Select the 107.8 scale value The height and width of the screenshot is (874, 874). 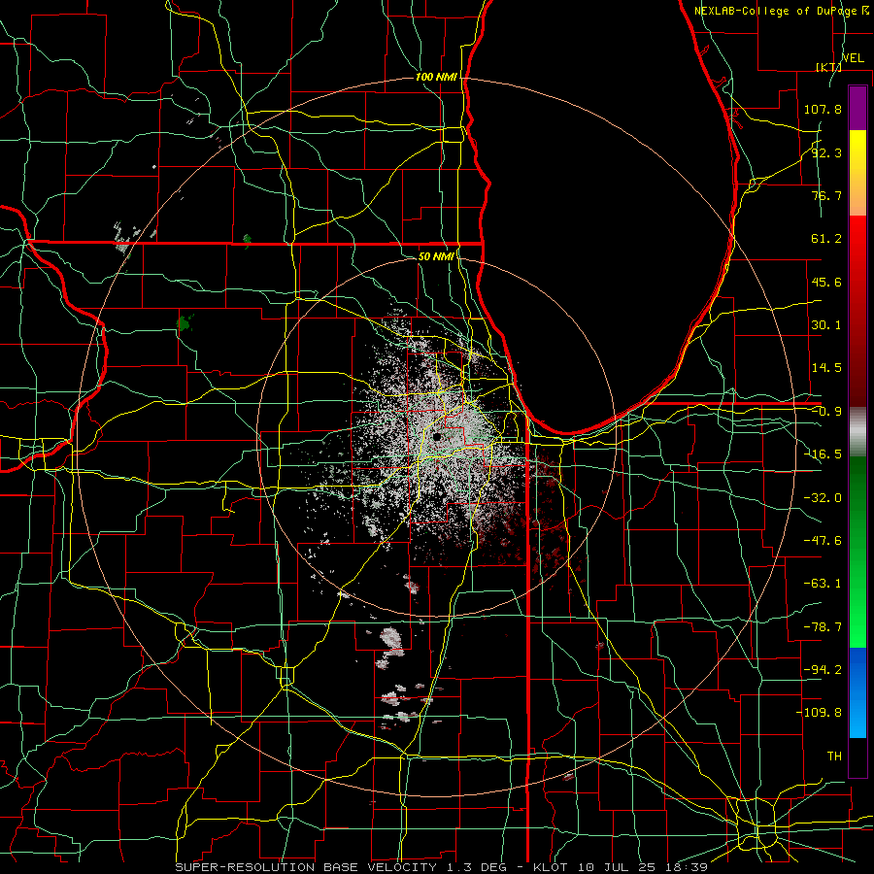coord(823,109)
